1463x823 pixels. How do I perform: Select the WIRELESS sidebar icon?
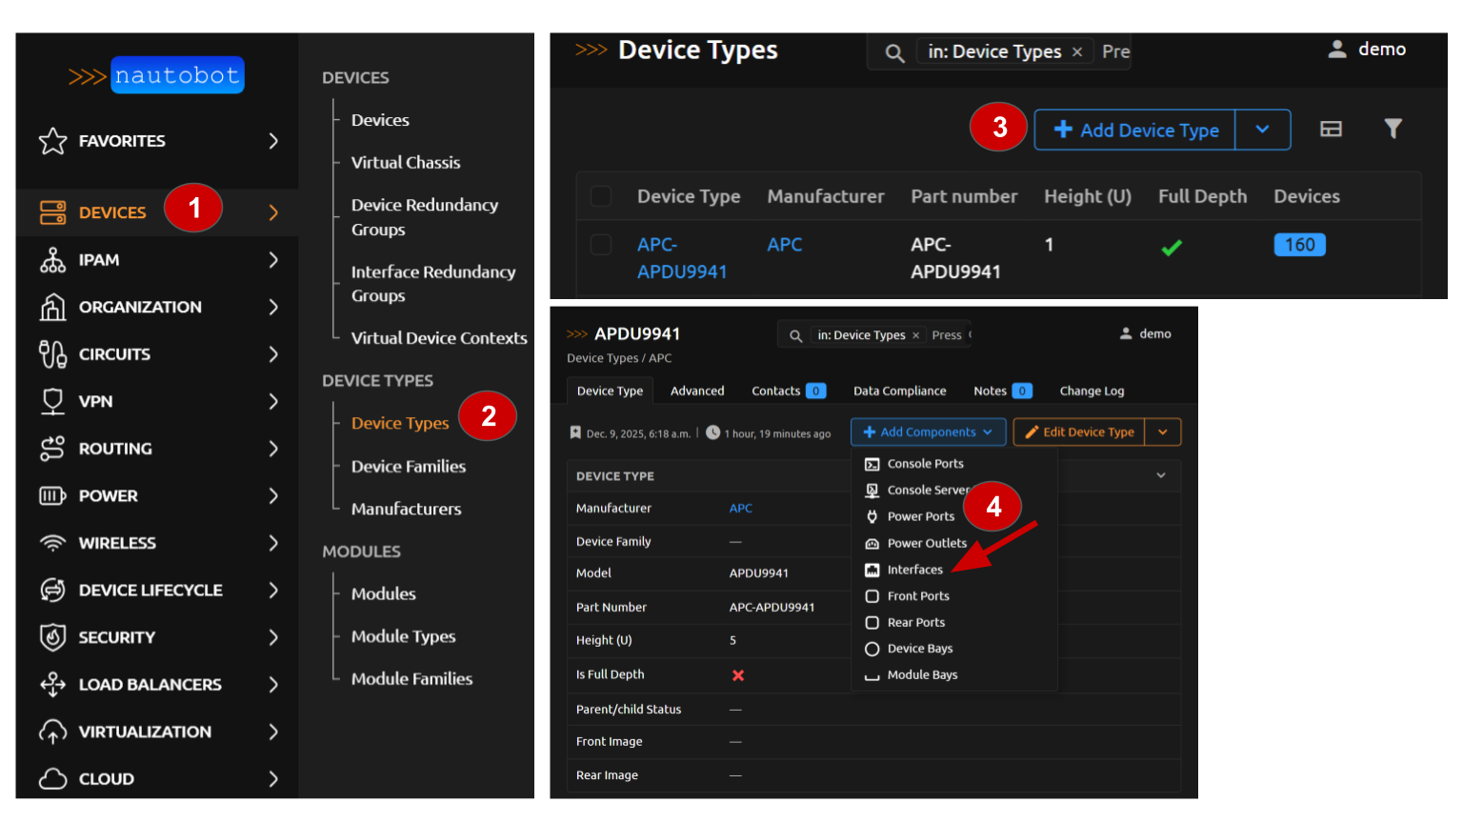(x=54, y=543)
